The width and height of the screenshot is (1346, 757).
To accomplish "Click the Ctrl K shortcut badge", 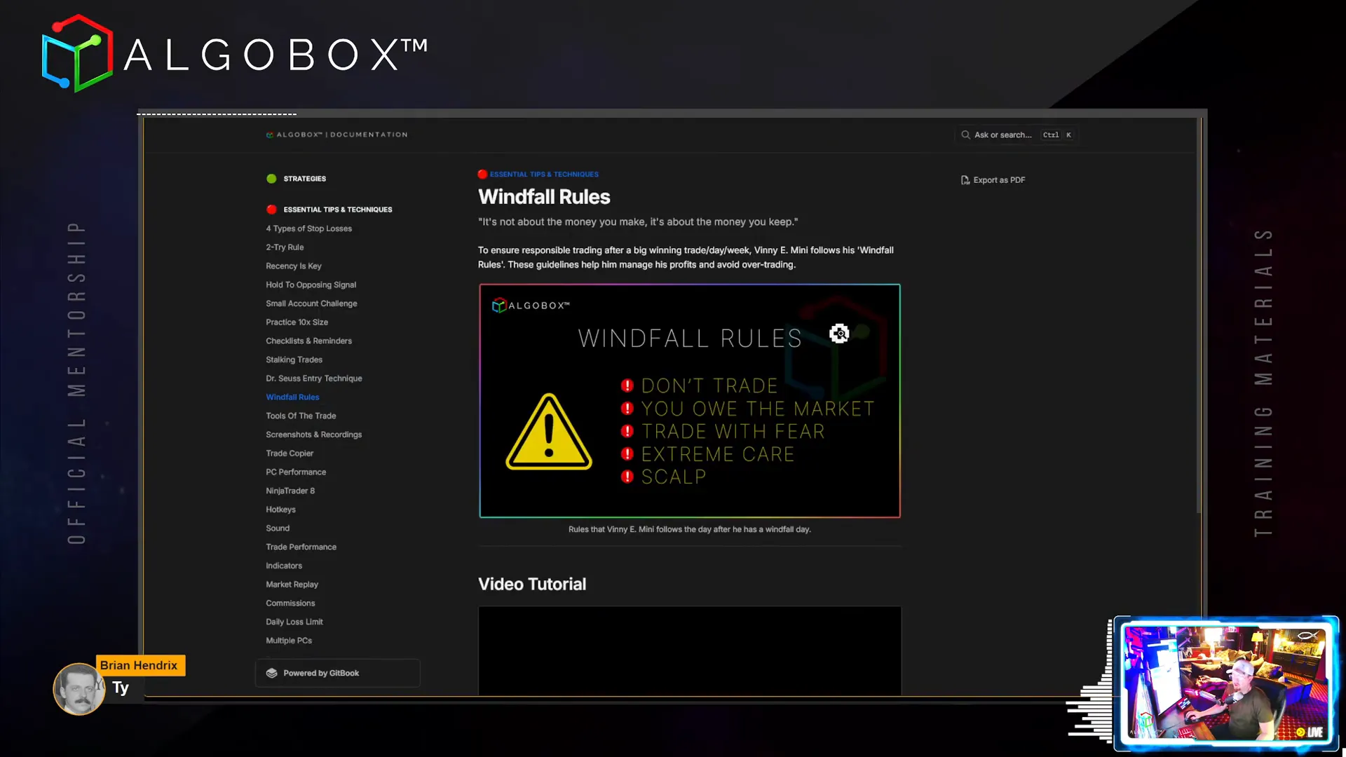I will pos(1057,135).
